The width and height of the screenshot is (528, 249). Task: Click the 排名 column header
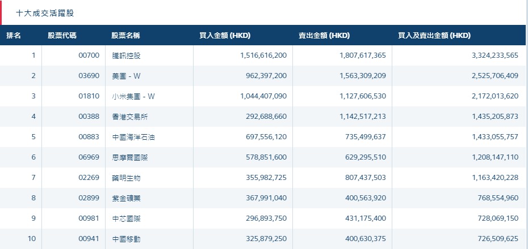click(14, 35)
